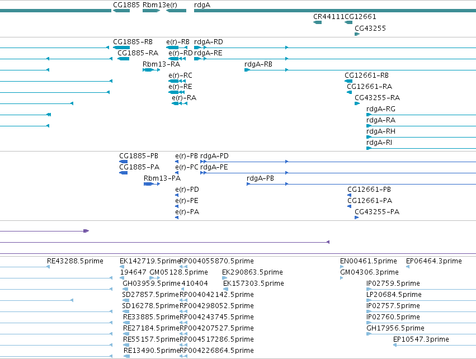Viewport: 476px width, 359px height.
Task: Select the CG43255-RA transcript label
Action: [378, 98]
